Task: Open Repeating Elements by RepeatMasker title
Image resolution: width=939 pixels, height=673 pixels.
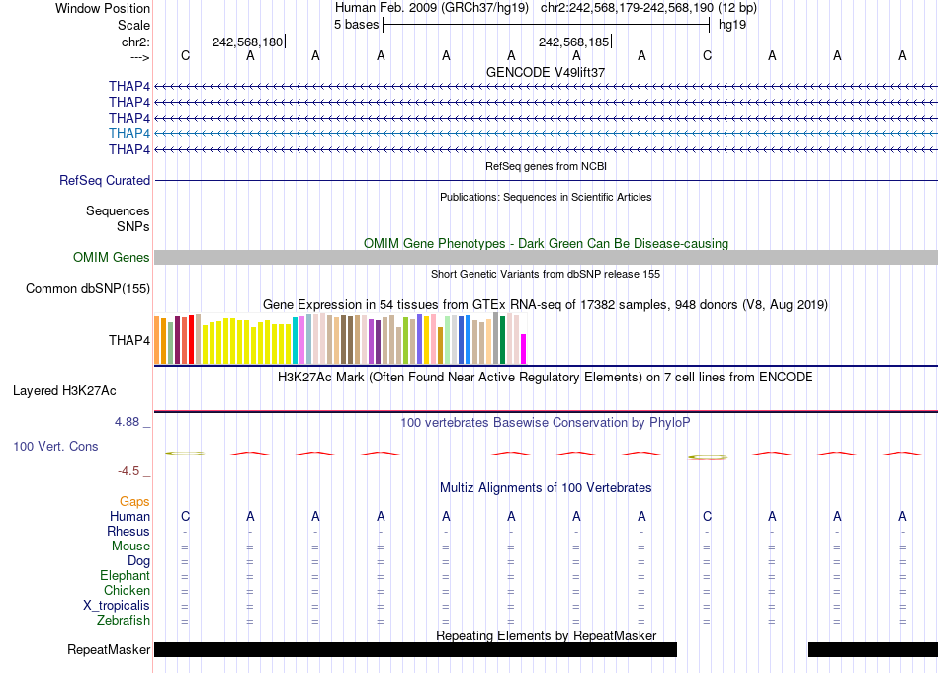Action: 546,635
